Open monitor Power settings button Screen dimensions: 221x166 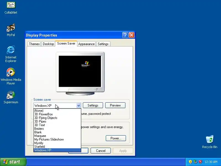click(x=116, y=138)
